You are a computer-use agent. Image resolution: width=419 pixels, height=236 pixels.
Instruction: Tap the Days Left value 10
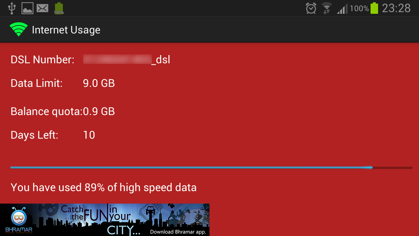89,135
